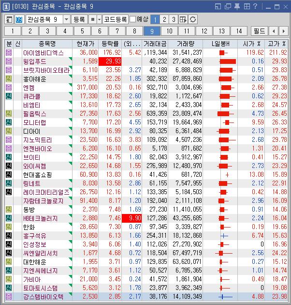
Task: Click the 신 badge on 필옵틱스 row
Action: pos(9,114)
